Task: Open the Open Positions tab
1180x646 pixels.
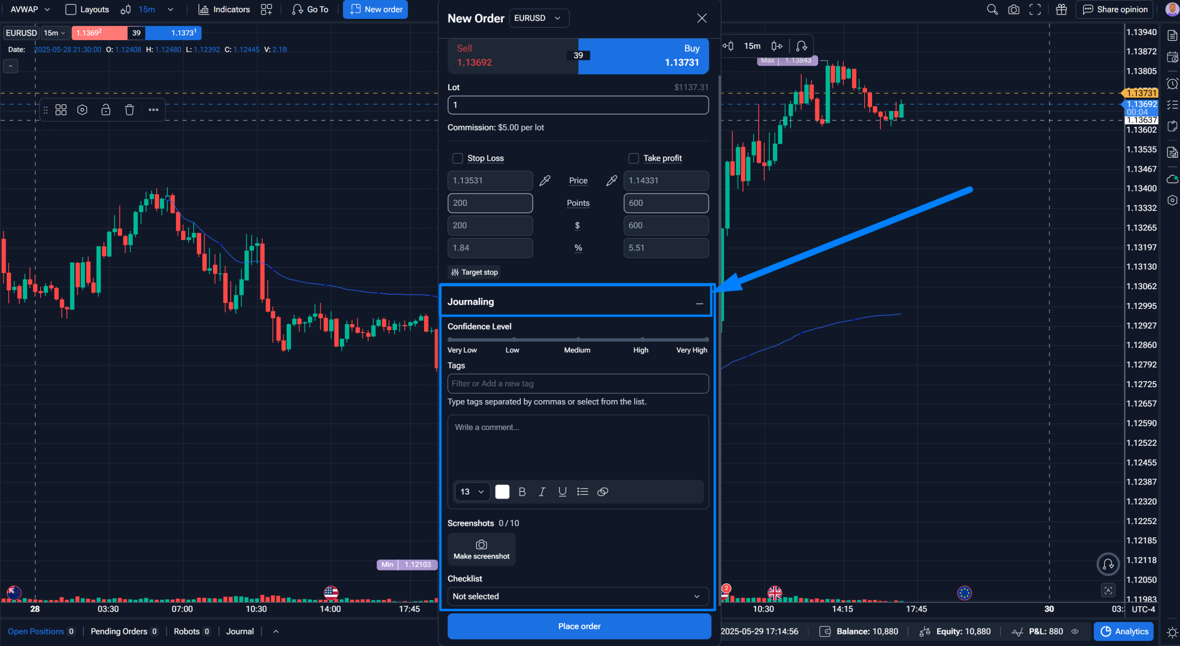Action: pyautogui.click(x=41, y=632)
